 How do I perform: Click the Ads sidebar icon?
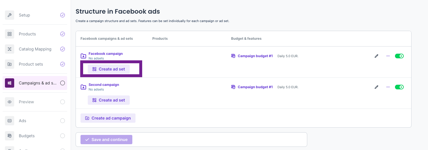point(10,121)
